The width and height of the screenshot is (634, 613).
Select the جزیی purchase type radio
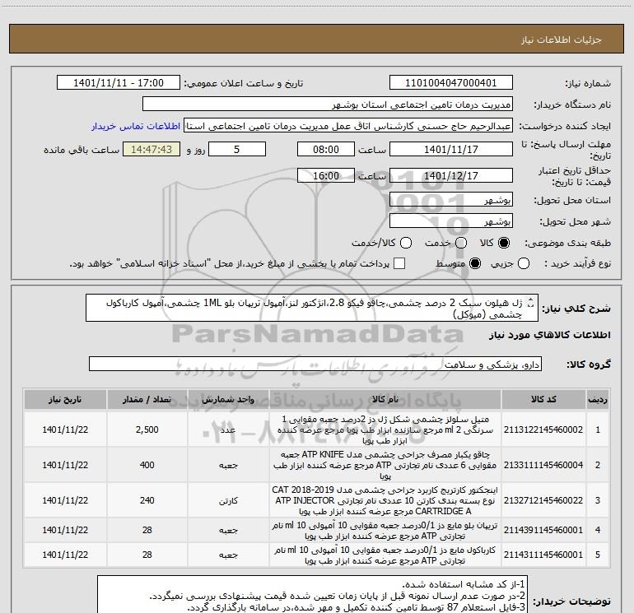click(524, 263)
